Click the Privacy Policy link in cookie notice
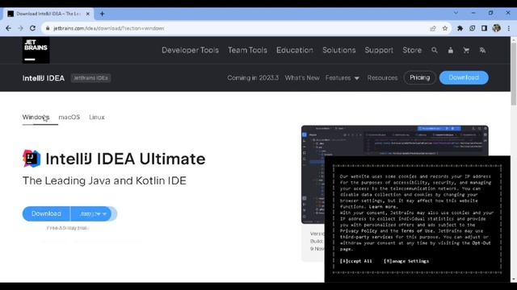517x290 pixels. point(359,231)
